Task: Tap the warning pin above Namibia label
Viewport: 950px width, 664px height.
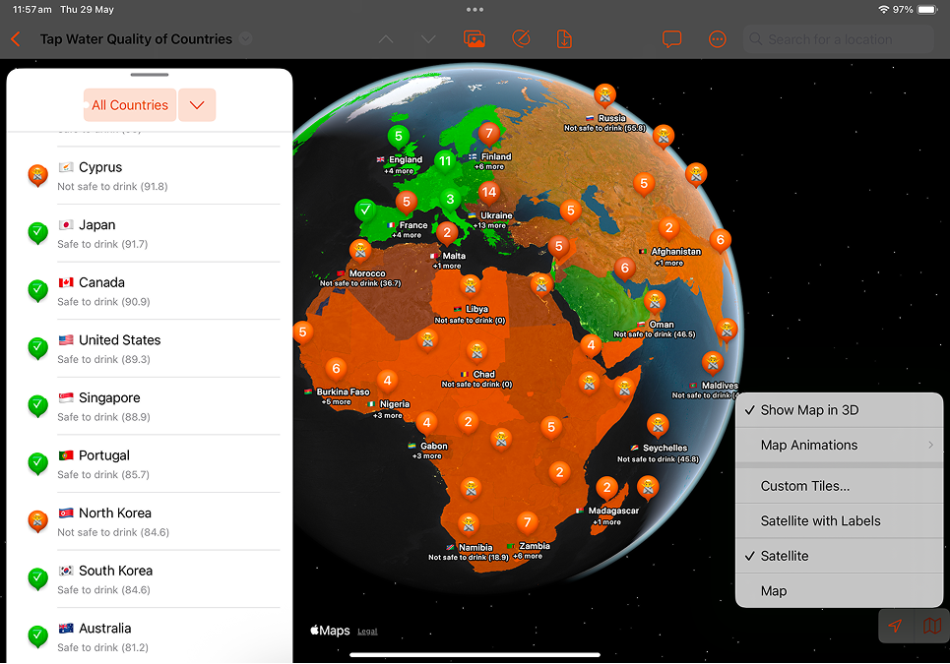Action: coord(468,524)
